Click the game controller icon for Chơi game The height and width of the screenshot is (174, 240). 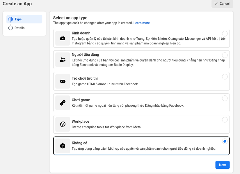[x=63, y=103]
